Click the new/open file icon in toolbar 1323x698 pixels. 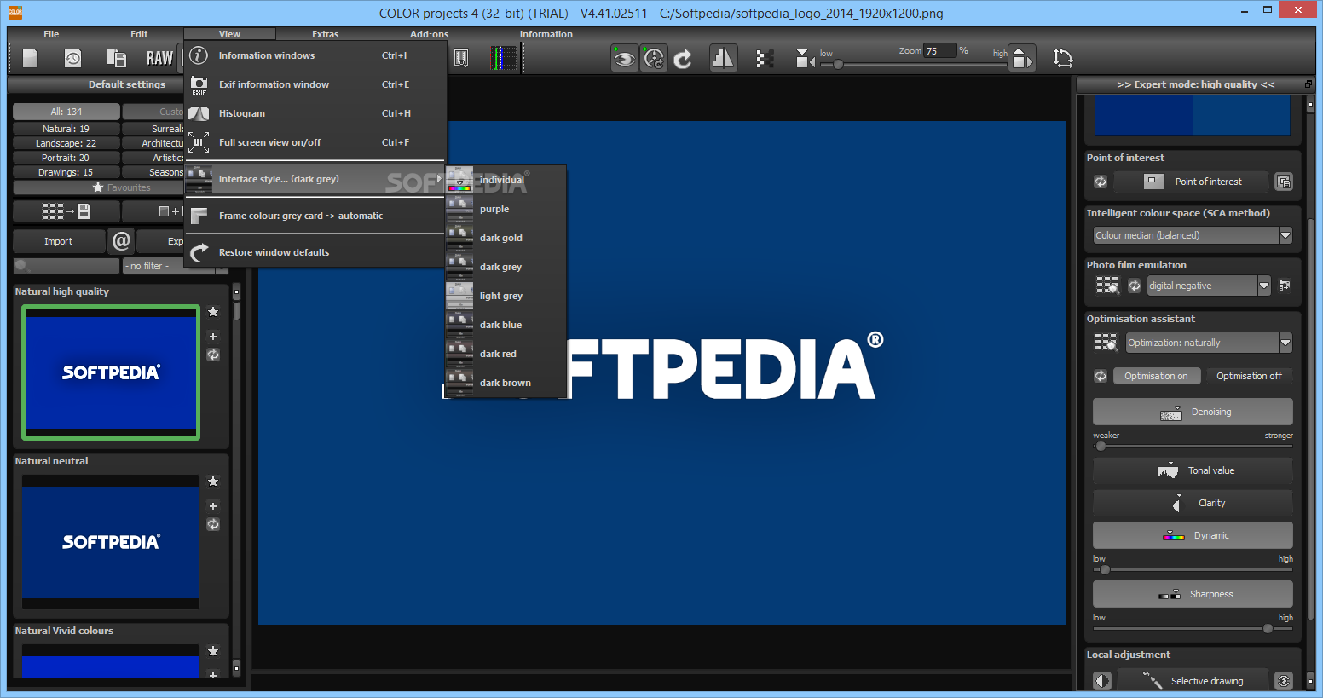30,58
